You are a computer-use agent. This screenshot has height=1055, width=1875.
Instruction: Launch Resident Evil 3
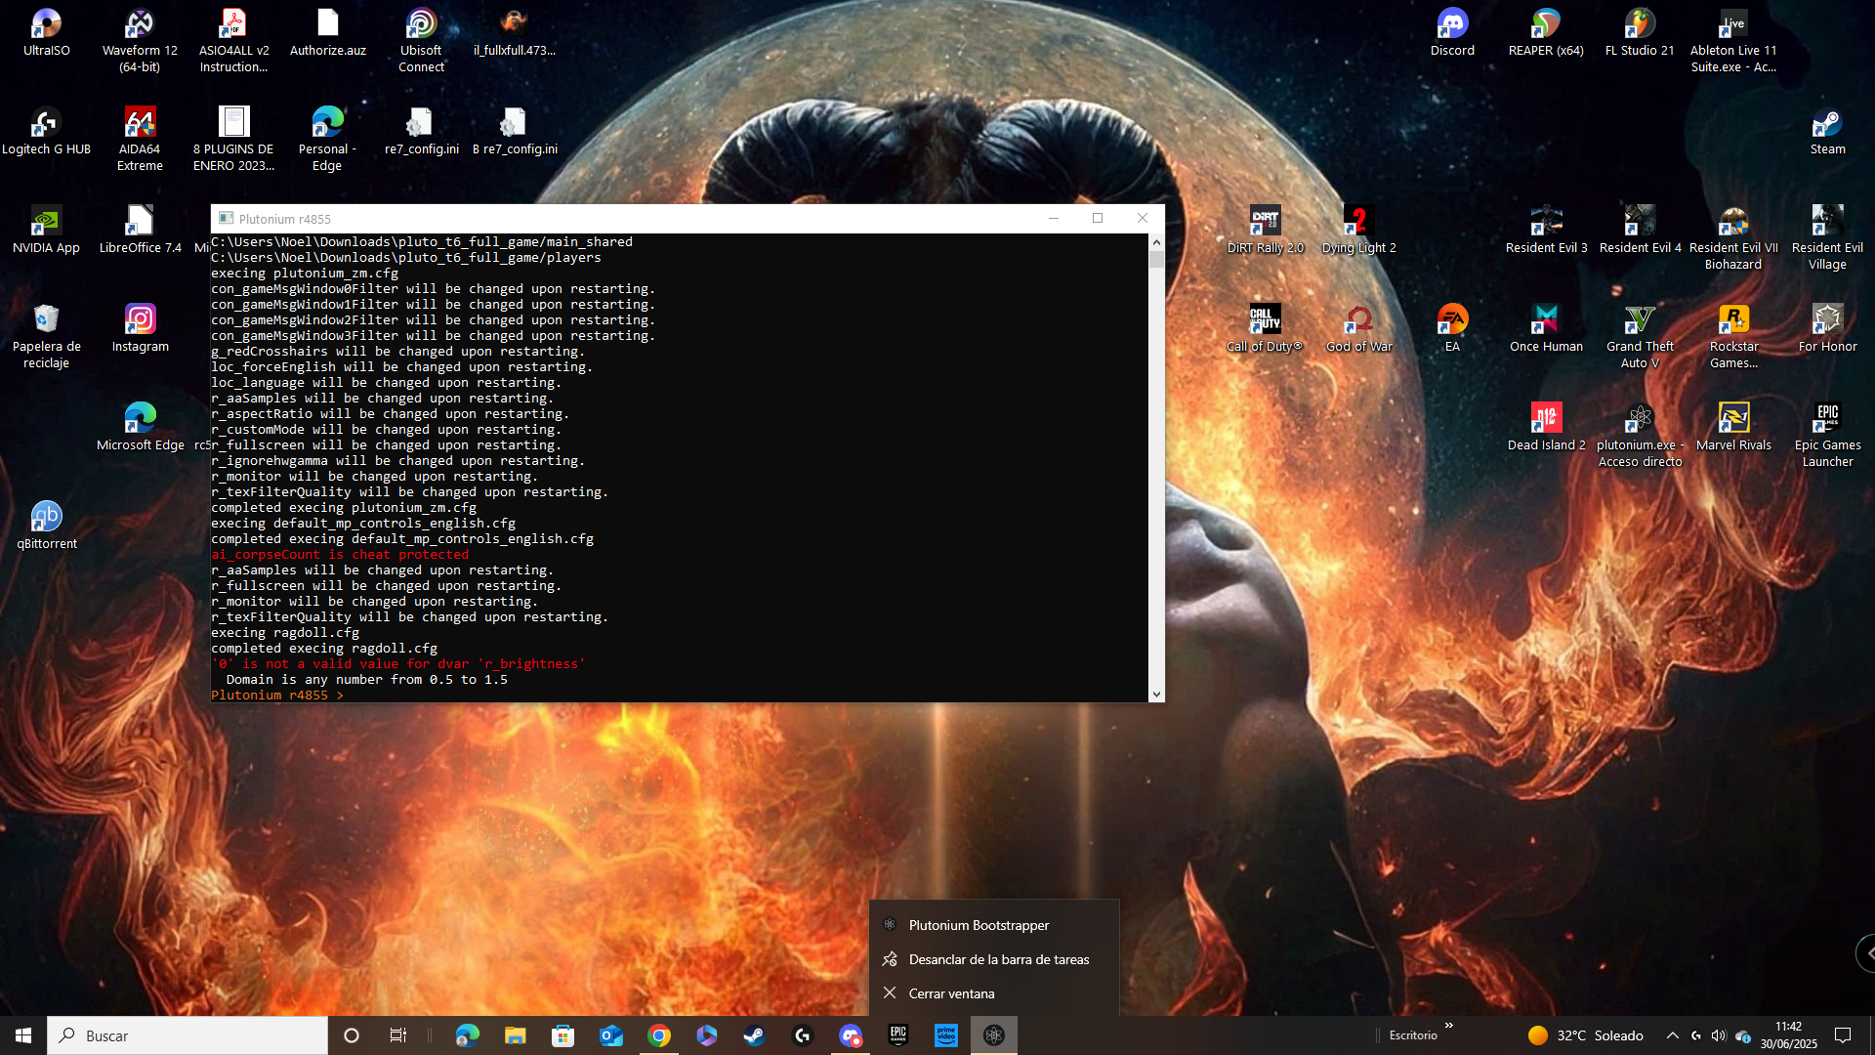click(1546, 231)
